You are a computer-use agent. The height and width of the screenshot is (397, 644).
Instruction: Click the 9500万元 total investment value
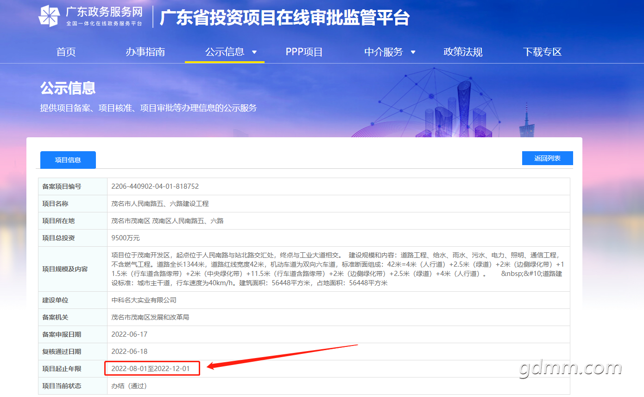tap(126, 238)
